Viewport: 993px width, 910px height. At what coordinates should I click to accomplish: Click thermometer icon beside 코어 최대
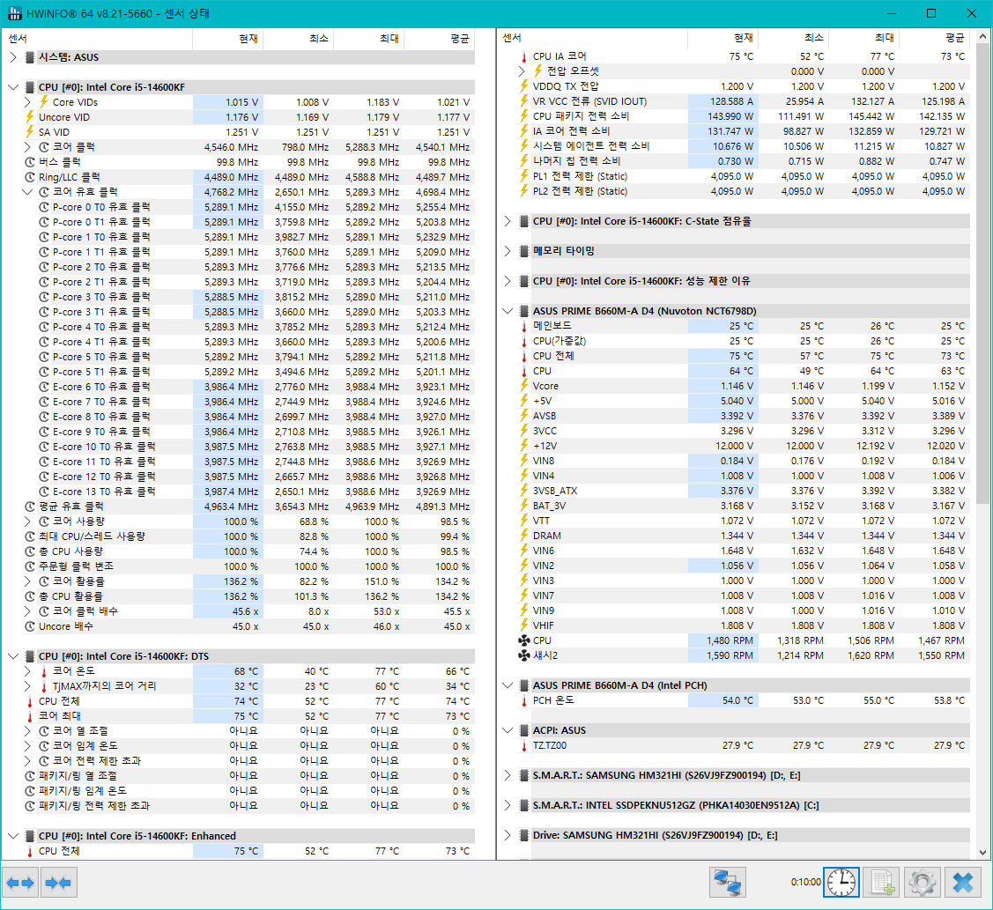click(30, 716)
